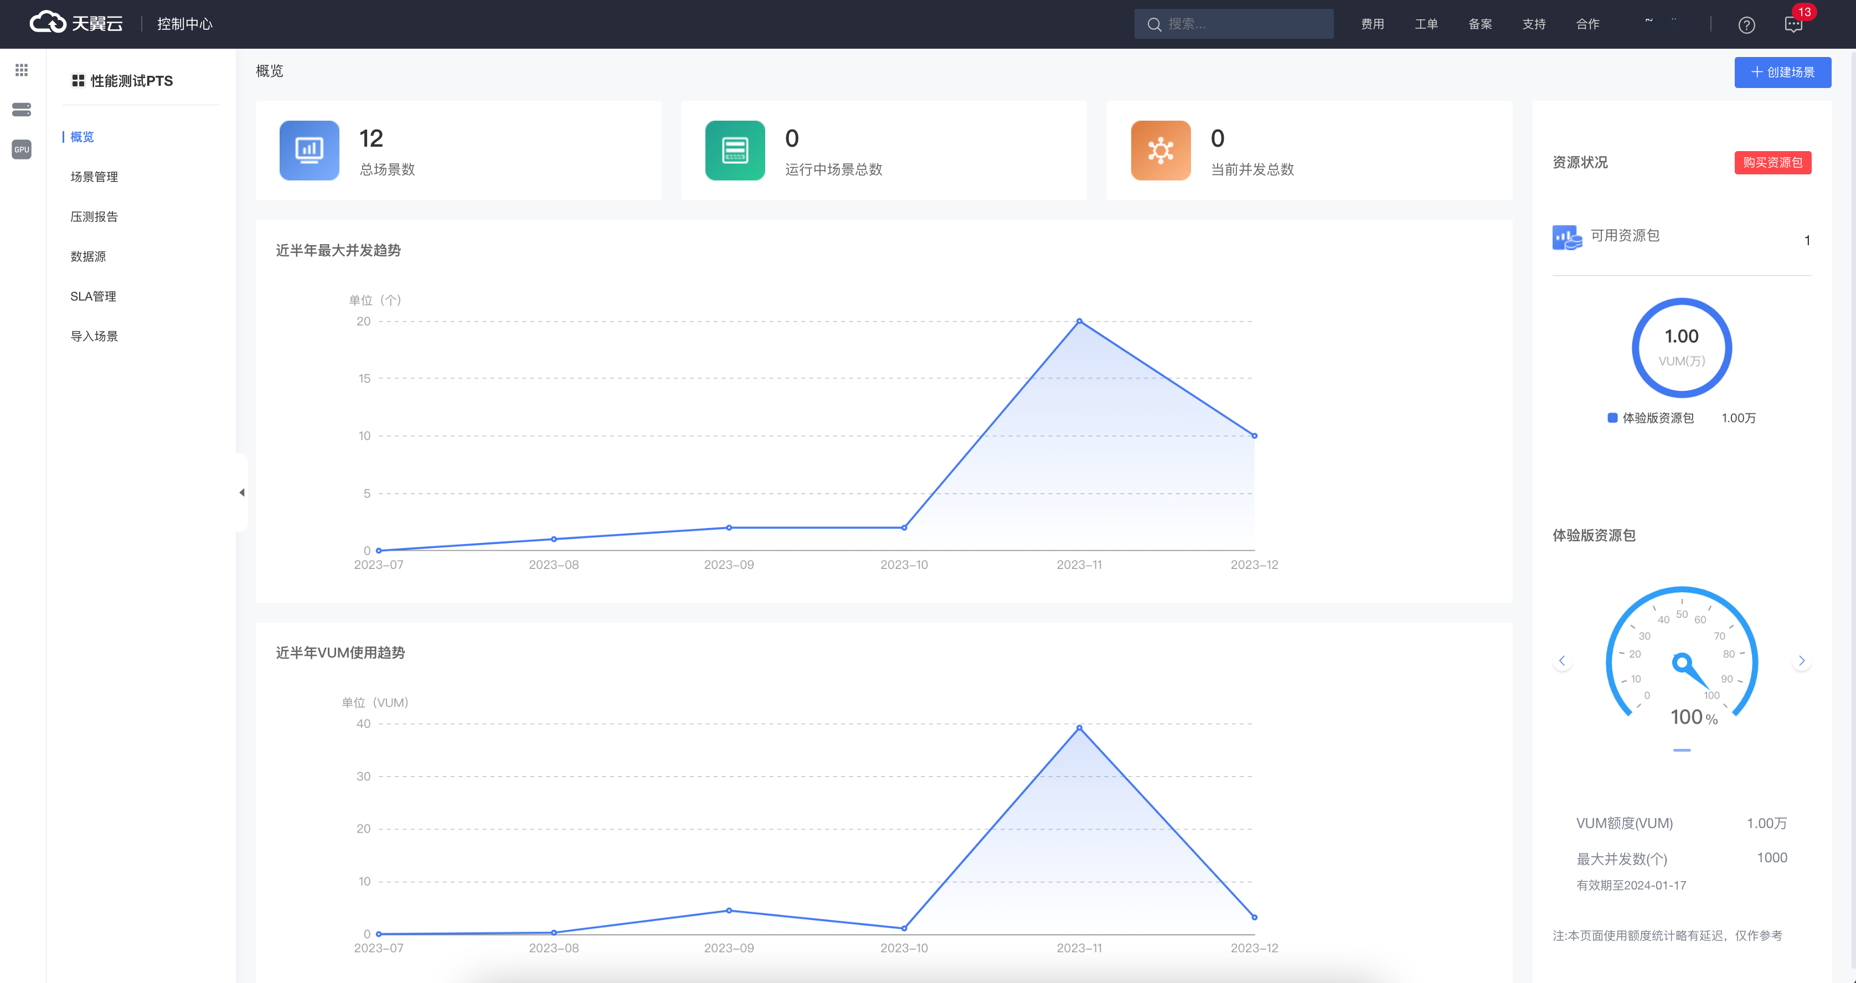This screenshot has height=983, width=1856.
Task: Click the server icon in left rail
Action: pyautogui.click(x=22, y=110)
